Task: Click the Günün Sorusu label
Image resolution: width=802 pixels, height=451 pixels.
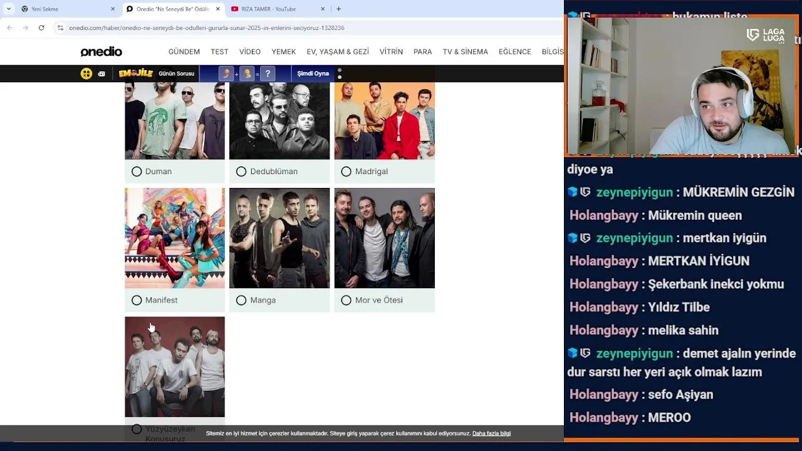Action: tap(176, 74)
